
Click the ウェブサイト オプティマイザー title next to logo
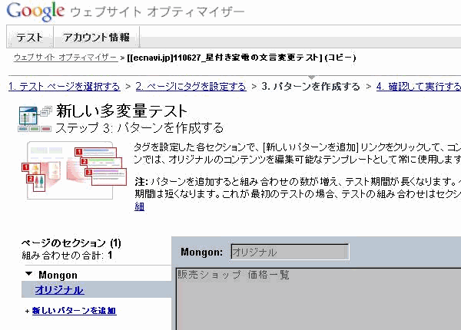point(158,12)
